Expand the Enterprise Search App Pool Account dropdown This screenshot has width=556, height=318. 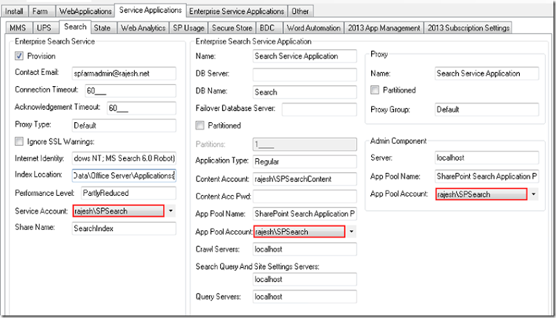tap(352, 231)
